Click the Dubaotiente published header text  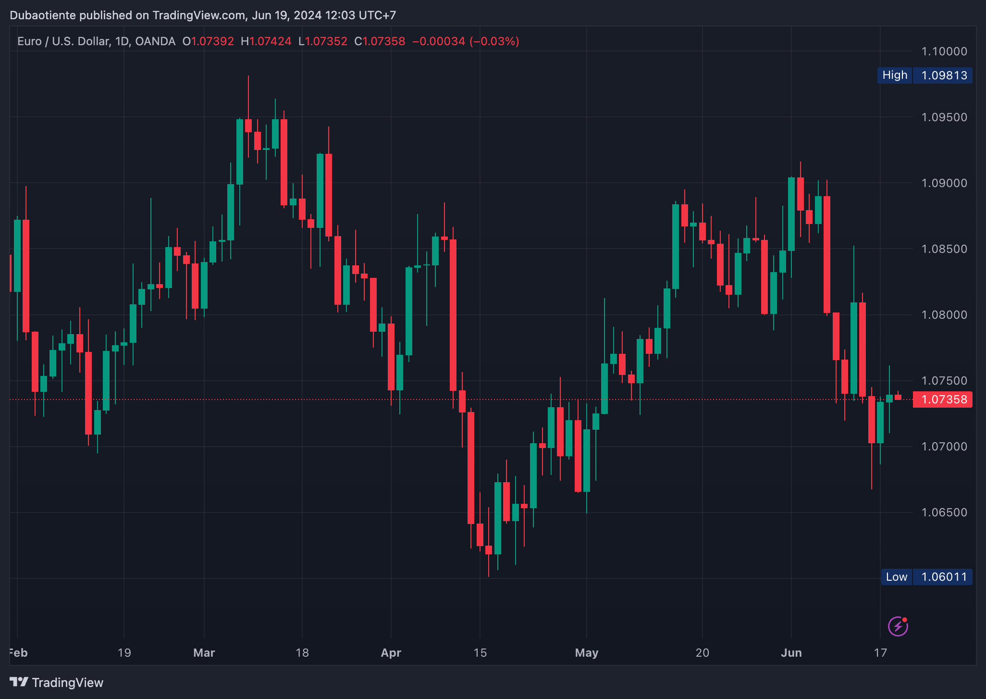pyautogui.click(x=203, y=15)
